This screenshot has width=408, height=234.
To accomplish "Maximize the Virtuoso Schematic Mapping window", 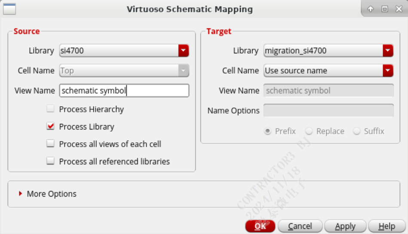I will click(x=385, y=9).
